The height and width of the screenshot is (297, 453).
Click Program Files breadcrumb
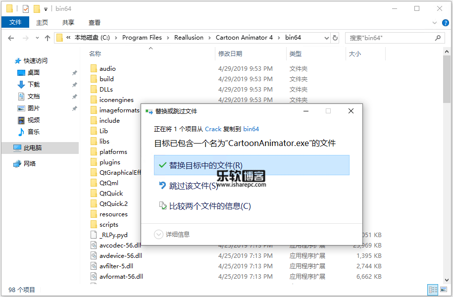(x=142, y=38)
